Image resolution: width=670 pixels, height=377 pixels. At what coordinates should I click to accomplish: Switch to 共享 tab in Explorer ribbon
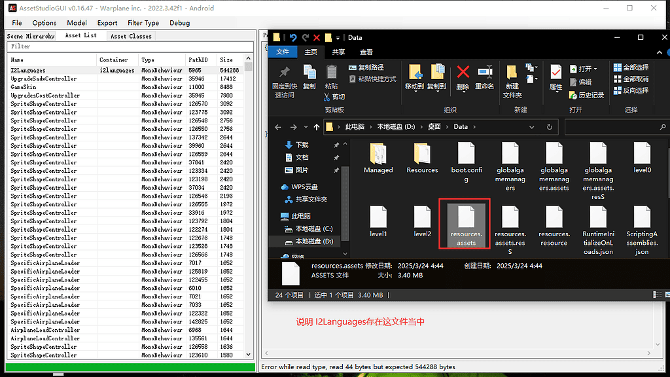click(x=338, y=52)
